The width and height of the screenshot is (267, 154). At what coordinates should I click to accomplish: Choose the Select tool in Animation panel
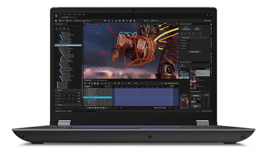56,29
